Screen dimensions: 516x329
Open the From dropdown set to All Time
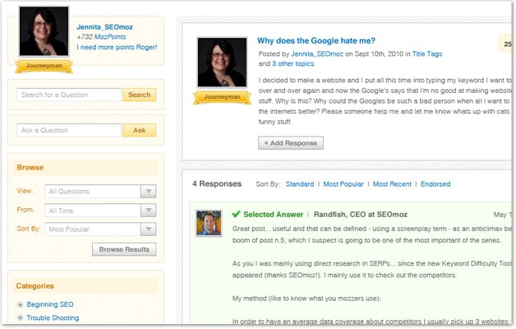click(100, 211)
